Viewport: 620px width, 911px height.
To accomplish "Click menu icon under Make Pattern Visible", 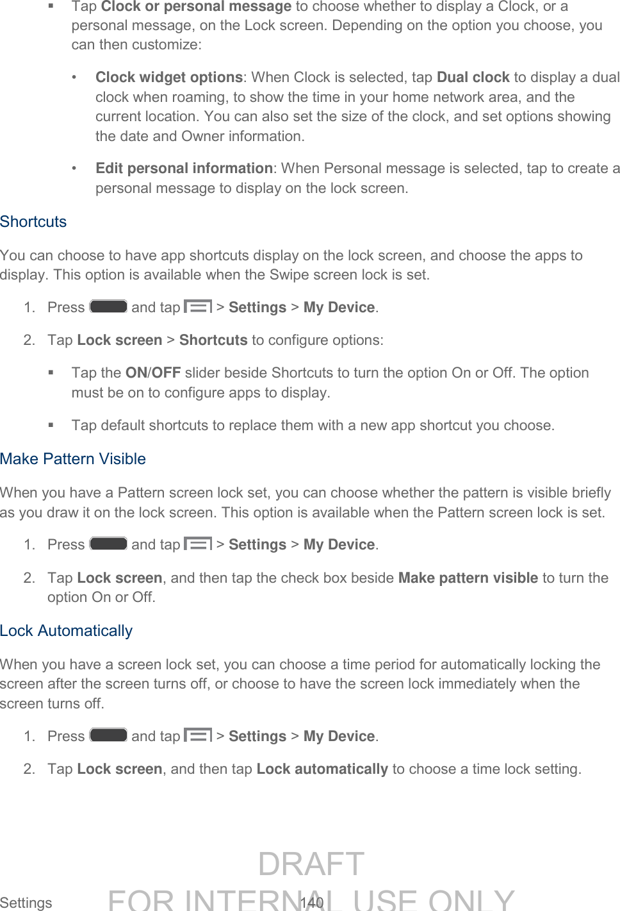I will pos(198,544).
